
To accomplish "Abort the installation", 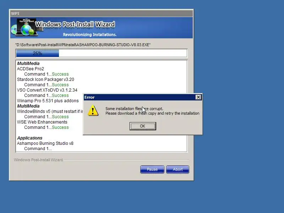I will coord(177,169).
